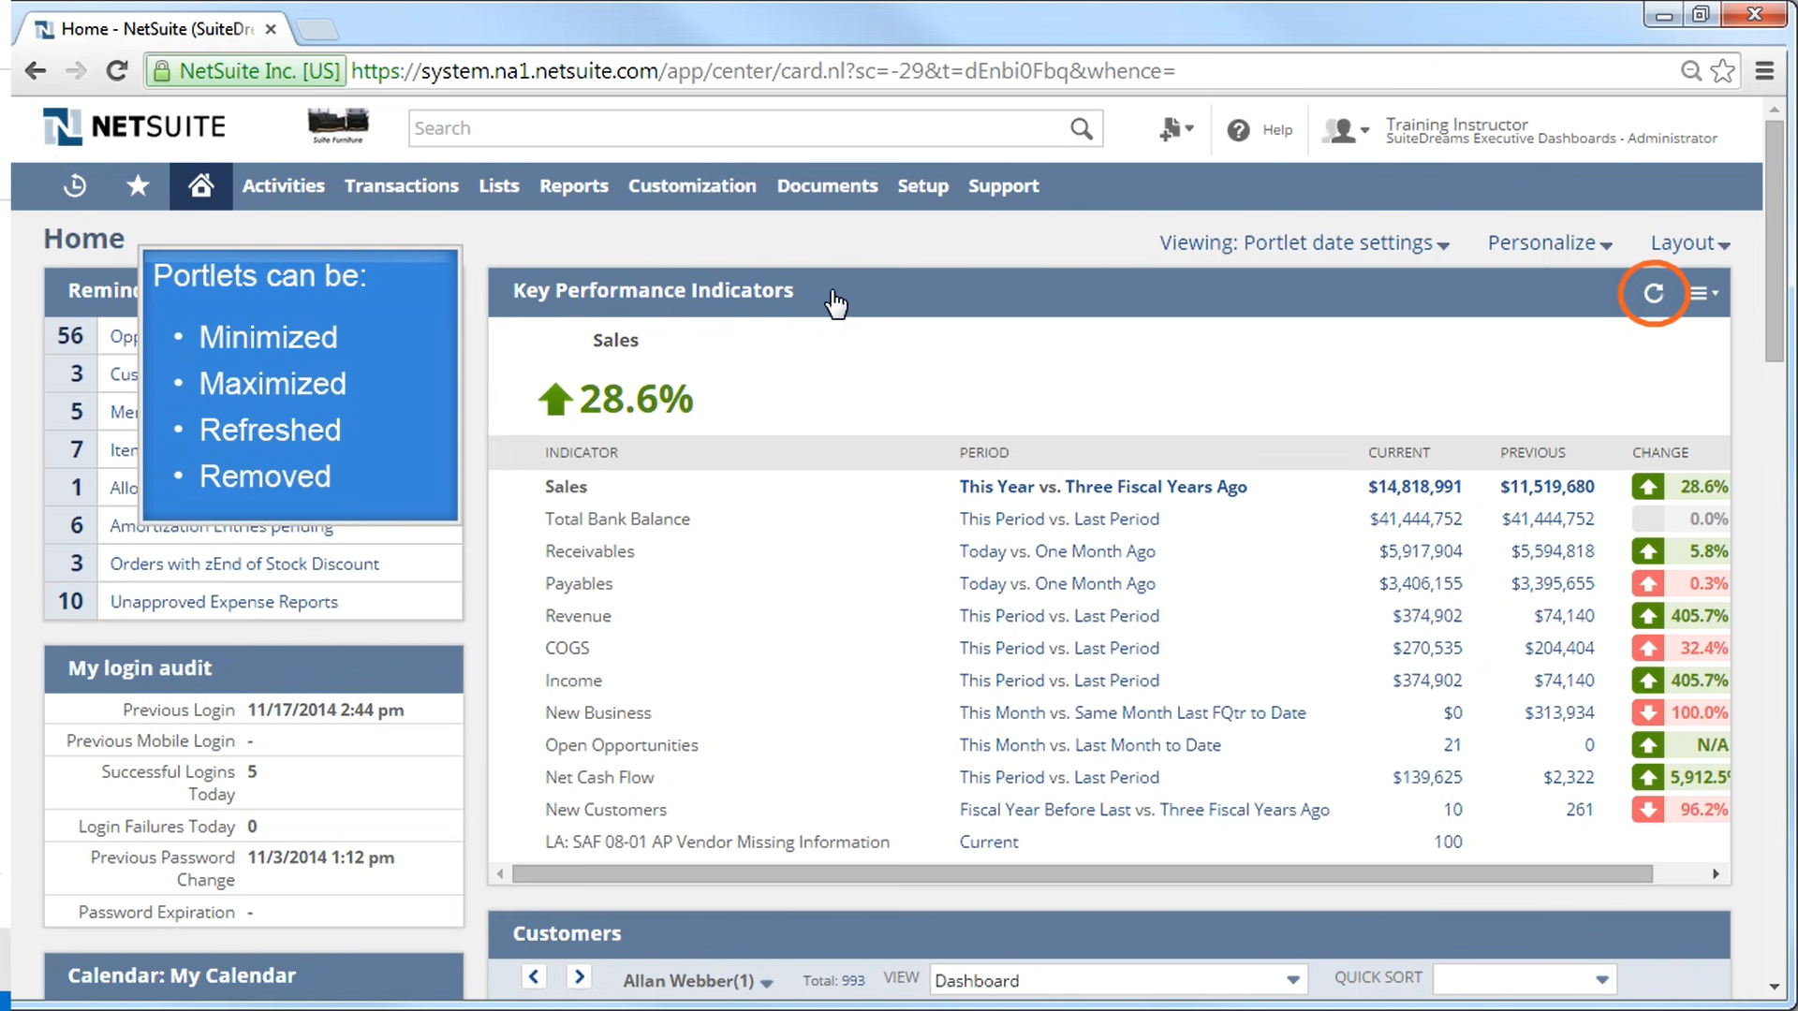Open the Shortcuts star menu
Screen dimensions: 1798x1011
138,185
